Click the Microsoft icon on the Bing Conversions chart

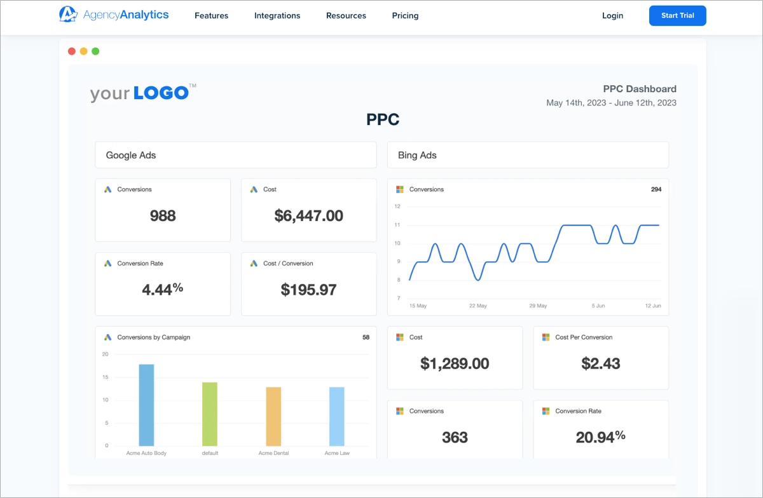click(x=401, y=189)
